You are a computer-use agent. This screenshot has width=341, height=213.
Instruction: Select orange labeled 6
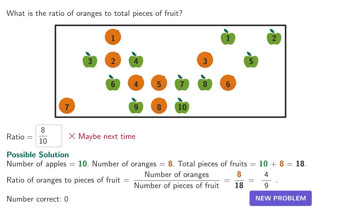[228, 83]
